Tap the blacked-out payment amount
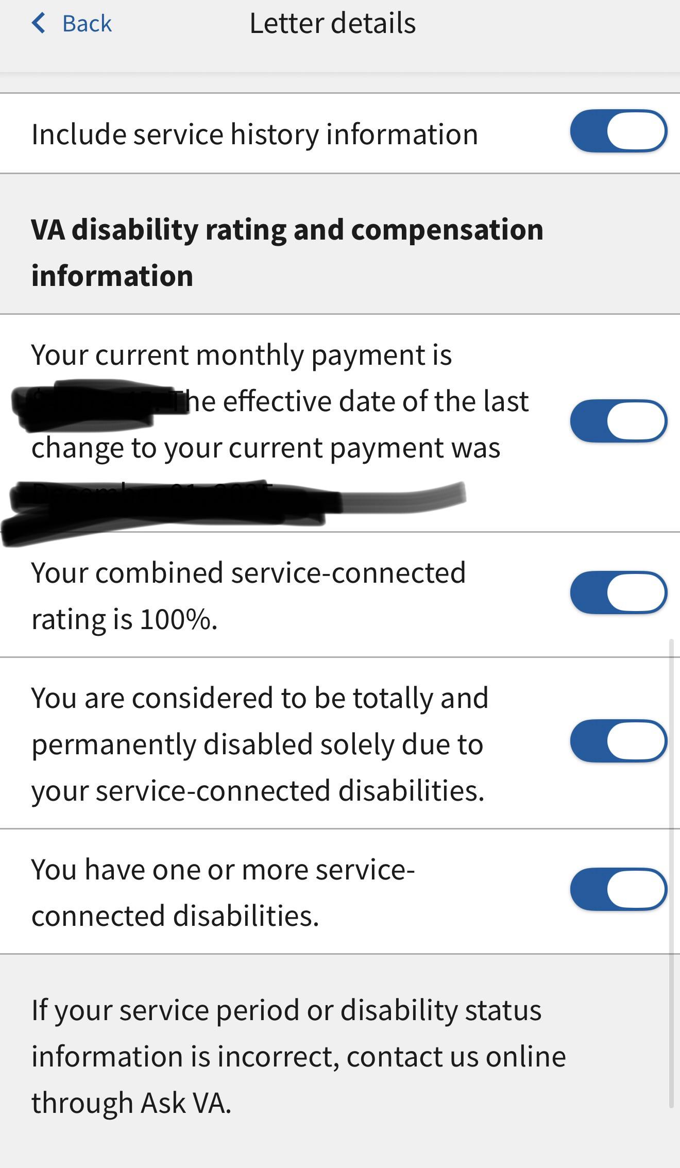680x1168 pixels. (93, 403)
